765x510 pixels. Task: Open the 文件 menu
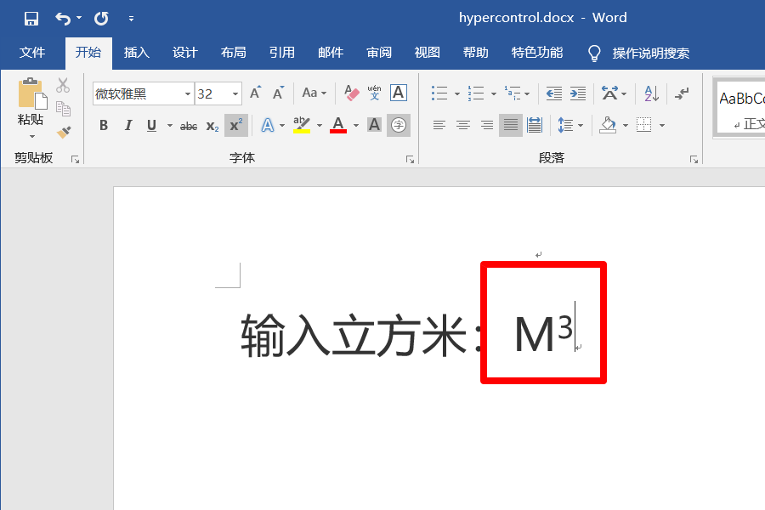[32, 53]
